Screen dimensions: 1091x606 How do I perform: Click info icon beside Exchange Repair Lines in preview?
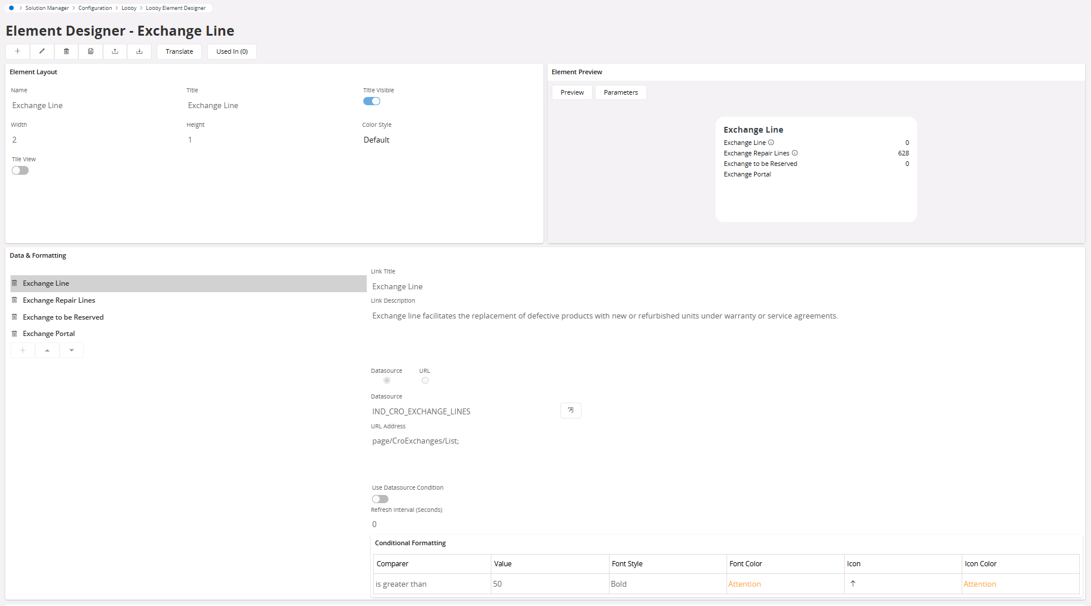pos(794,153)
